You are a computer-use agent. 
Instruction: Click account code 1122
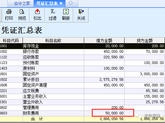pyautogui.click(x=4, y=57)
